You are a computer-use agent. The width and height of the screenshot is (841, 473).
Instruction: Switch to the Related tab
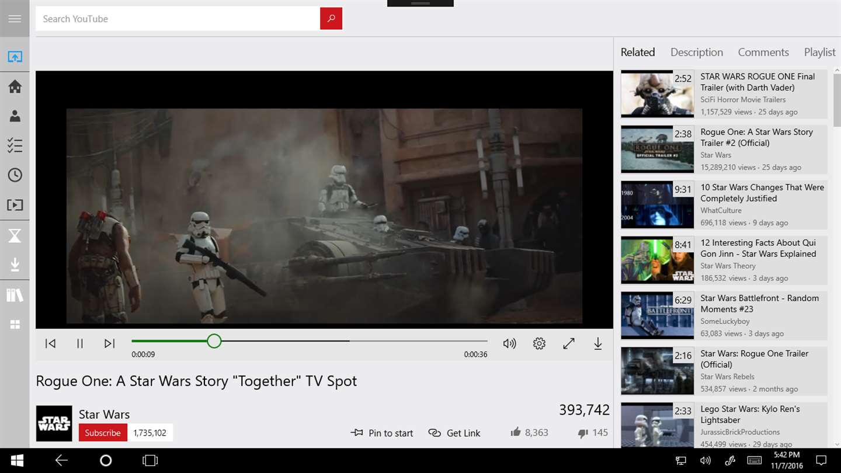coord(638,52)
